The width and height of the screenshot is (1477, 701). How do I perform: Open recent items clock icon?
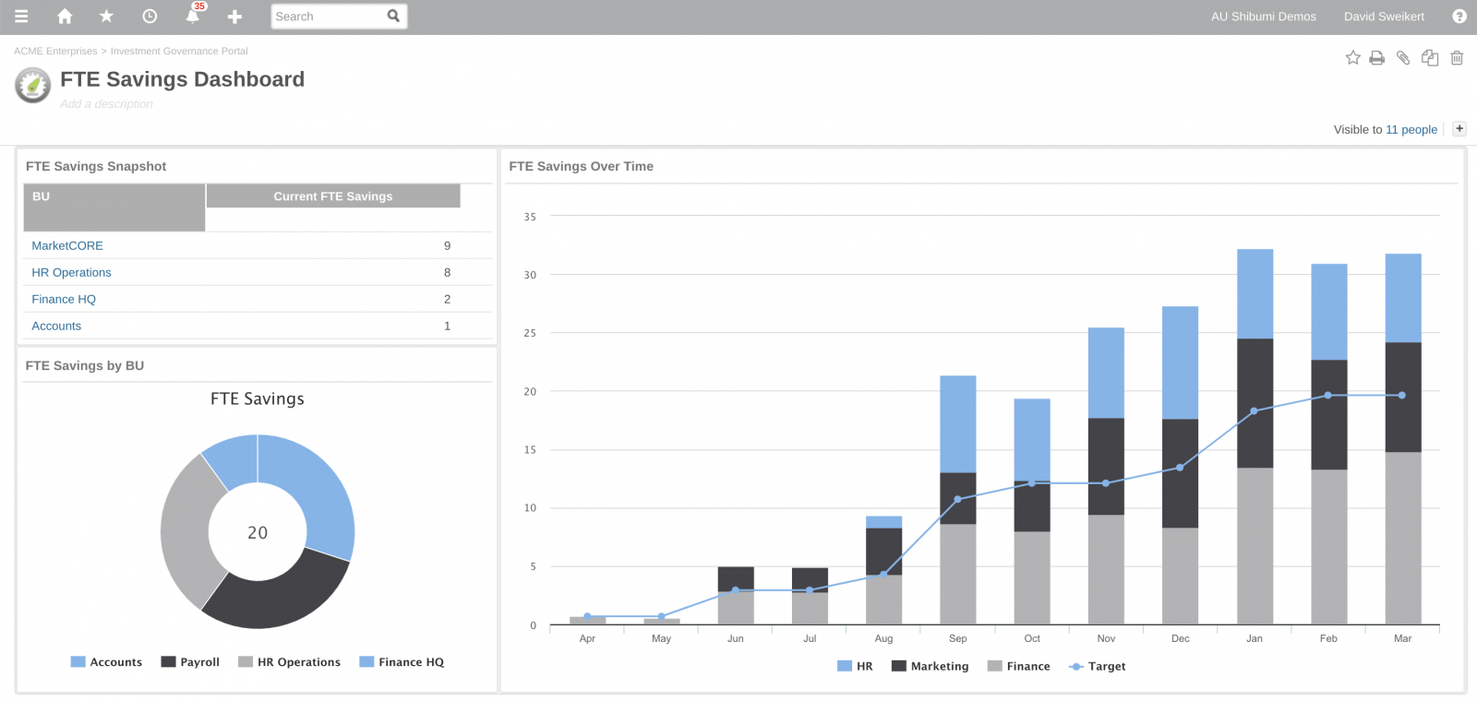coord(150,17)
